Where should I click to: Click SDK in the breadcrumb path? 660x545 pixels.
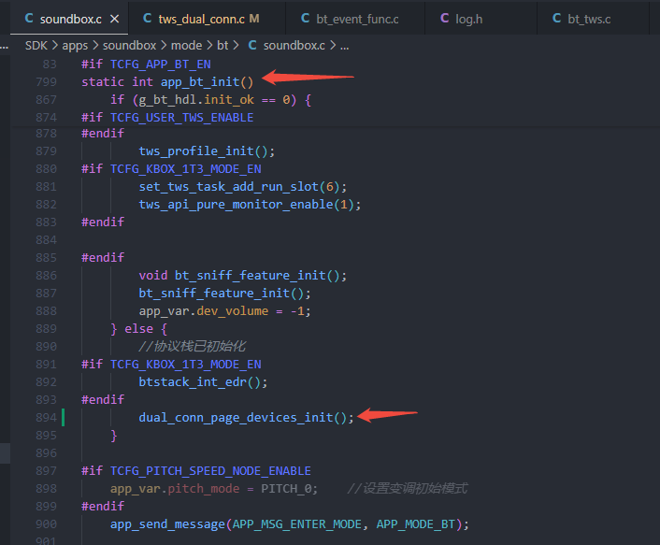click(36, 46)
